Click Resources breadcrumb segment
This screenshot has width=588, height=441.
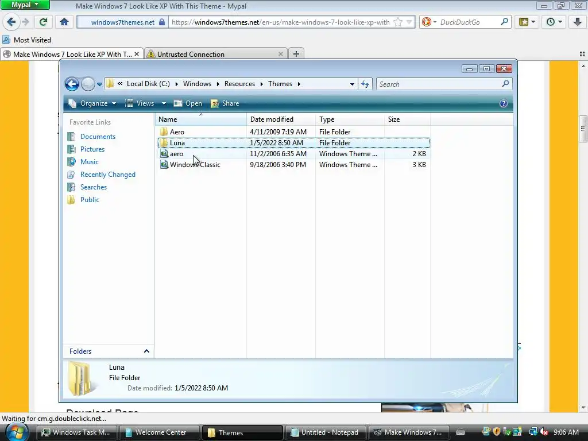coord(239,84)
